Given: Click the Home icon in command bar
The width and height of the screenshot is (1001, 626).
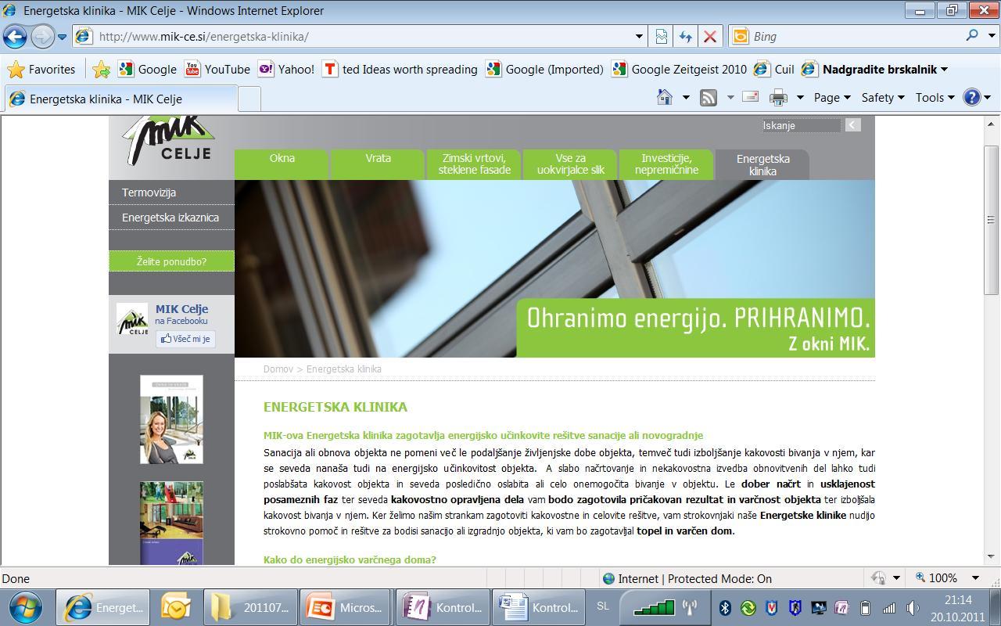Looking at the screenshot, I should pyautogui.click(x=665, y=97).
